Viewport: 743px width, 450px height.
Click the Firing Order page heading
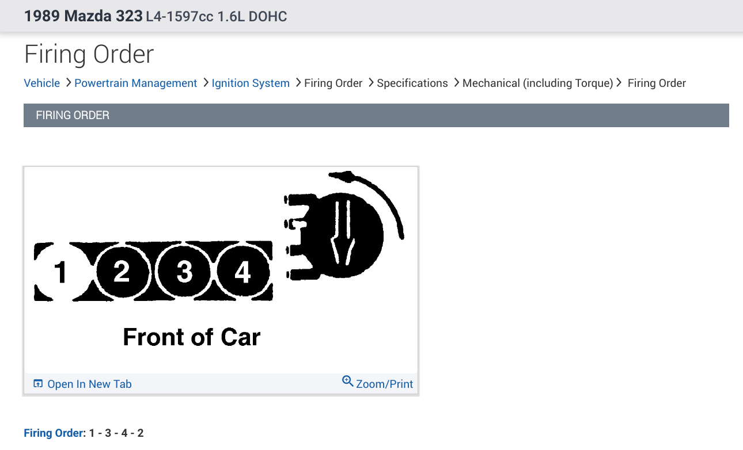tap(89, 54)
